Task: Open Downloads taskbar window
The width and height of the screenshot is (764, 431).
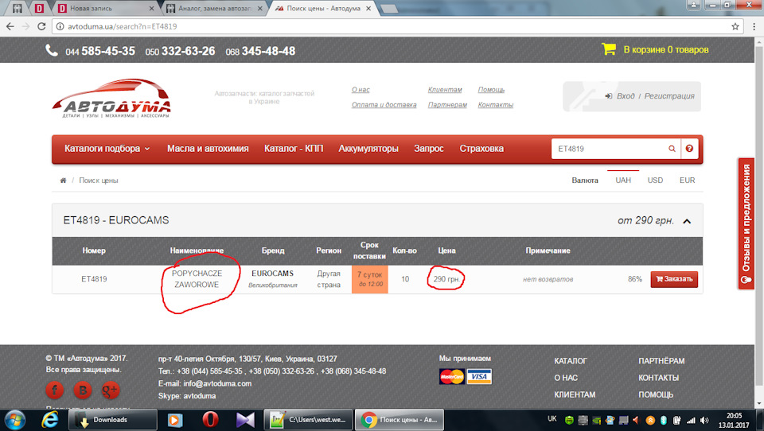Action: (112, 419)
